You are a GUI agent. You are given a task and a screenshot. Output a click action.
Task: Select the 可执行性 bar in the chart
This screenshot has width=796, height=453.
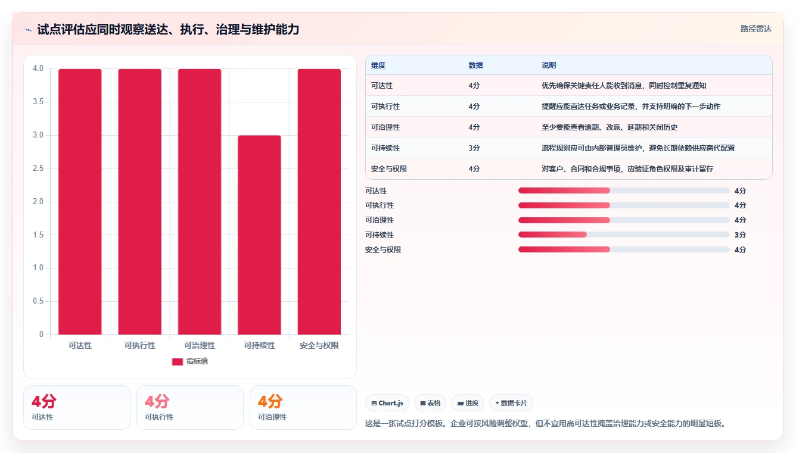click(140, 202)
